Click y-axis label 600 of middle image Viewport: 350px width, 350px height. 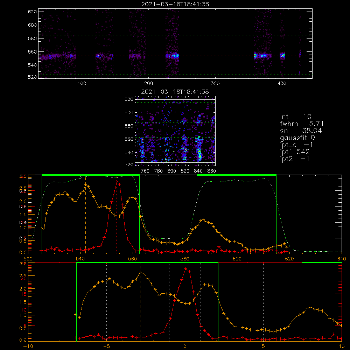point(129,112)
